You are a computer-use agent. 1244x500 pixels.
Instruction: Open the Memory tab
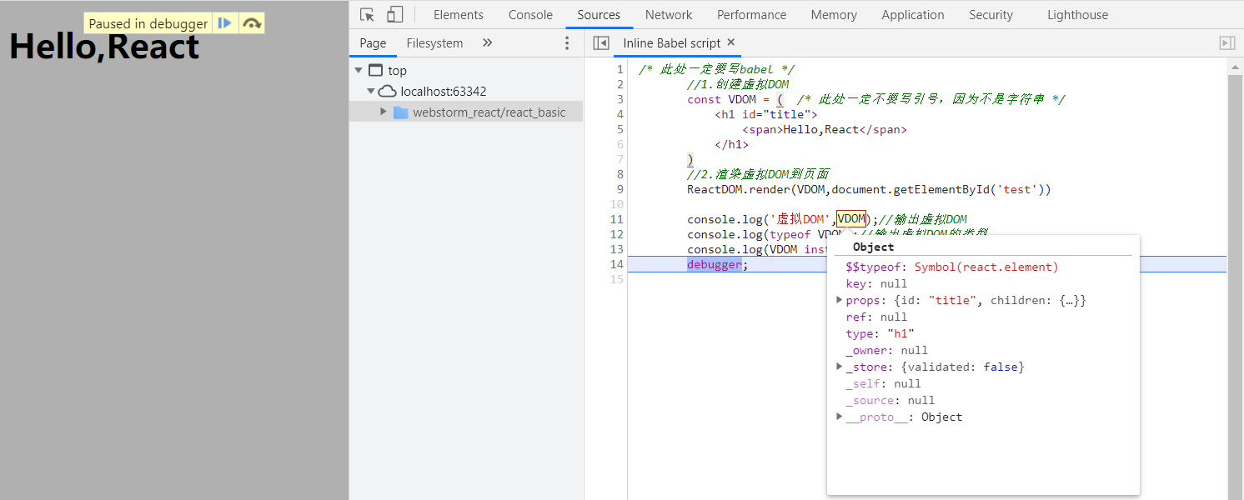coord(834,14)
